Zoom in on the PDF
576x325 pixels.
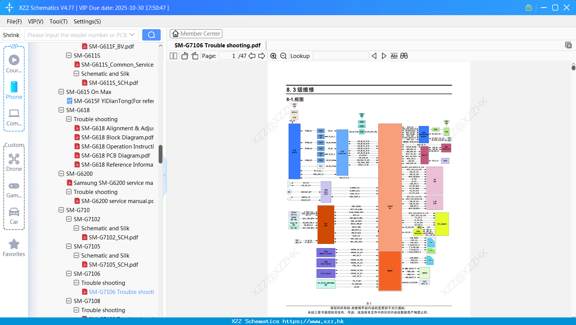[273, 56]
